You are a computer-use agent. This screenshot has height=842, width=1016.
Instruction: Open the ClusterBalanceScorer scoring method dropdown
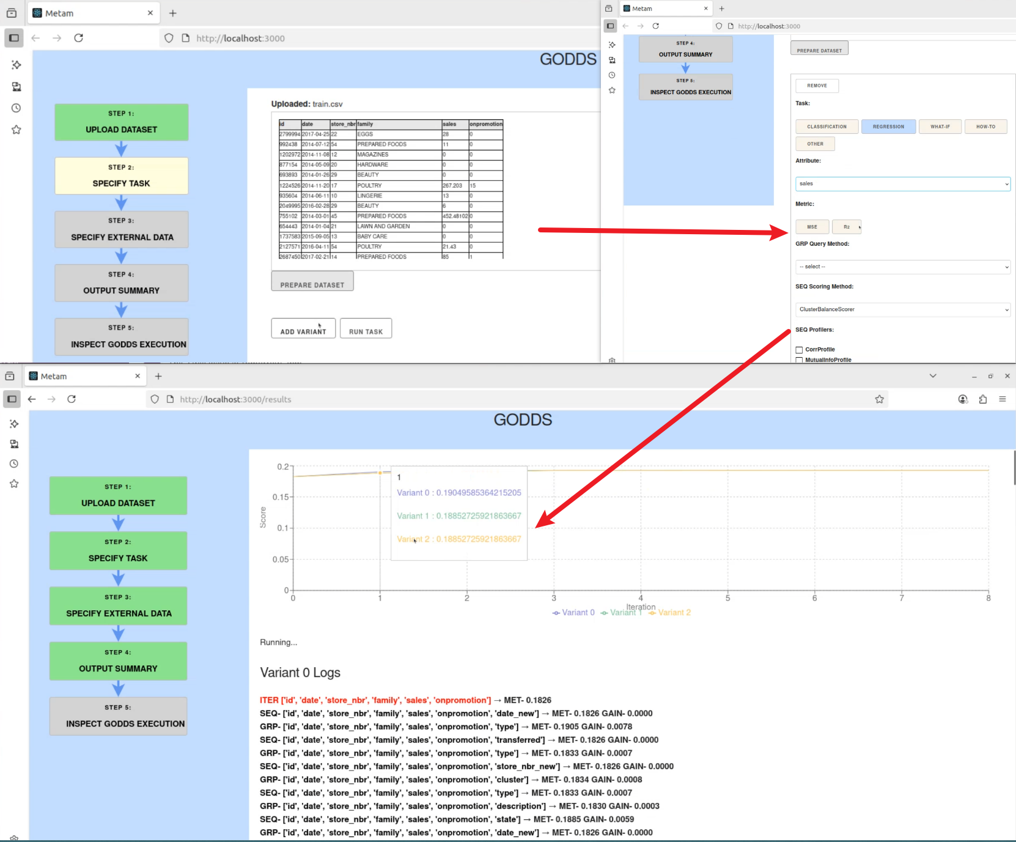point(902,309)
